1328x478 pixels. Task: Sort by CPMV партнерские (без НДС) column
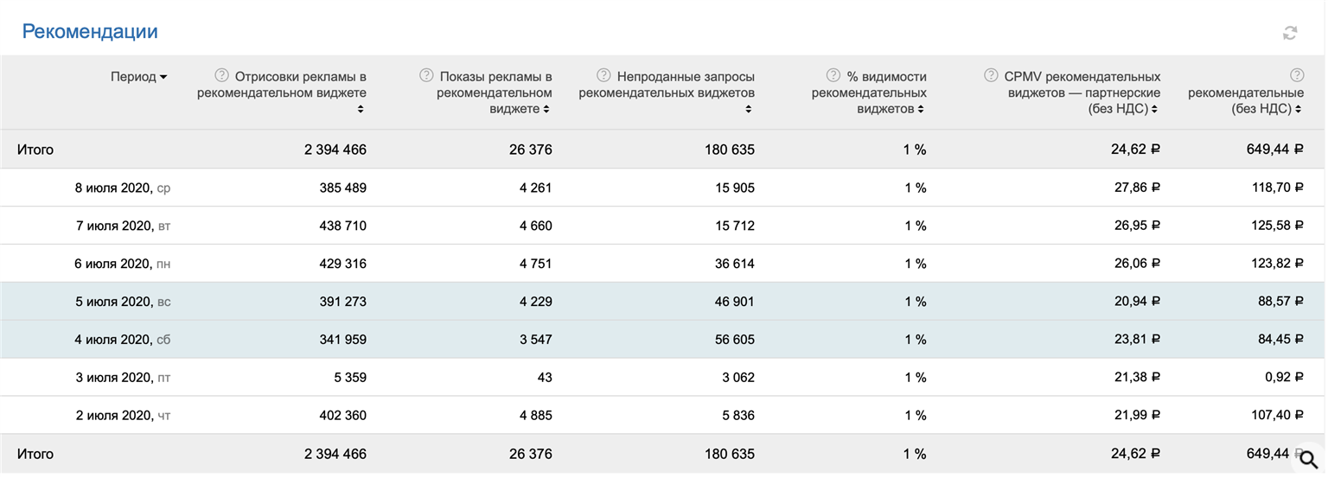[x=1154, y=110]
